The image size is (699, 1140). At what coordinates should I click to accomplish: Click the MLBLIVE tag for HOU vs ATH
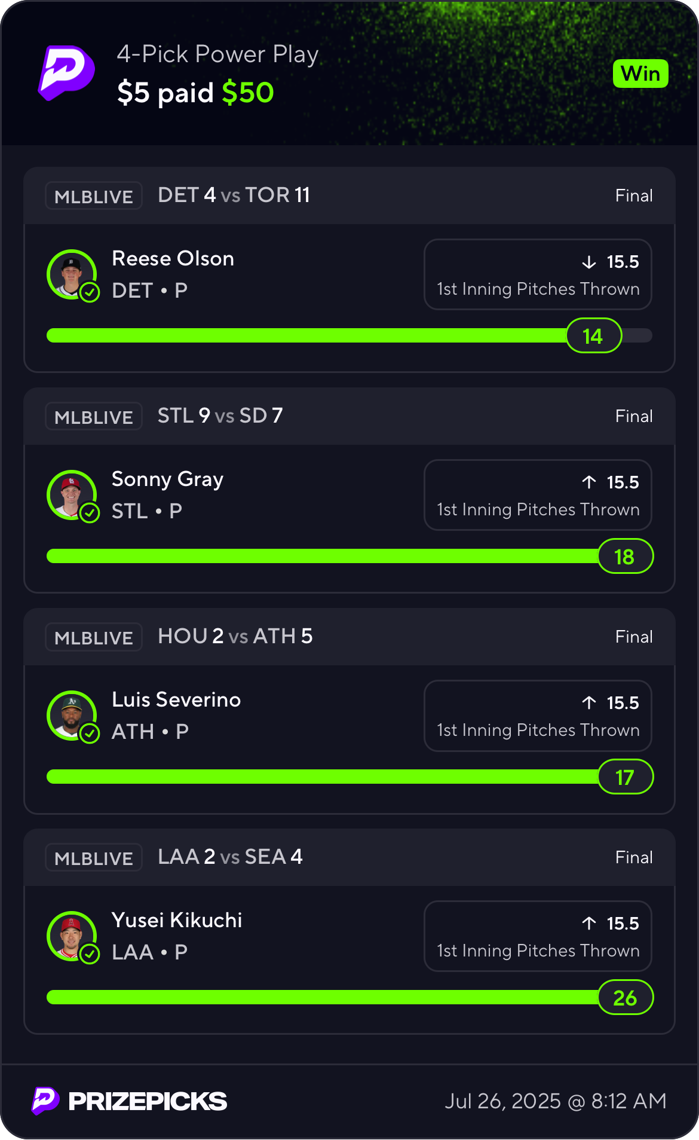coord(94,637)
